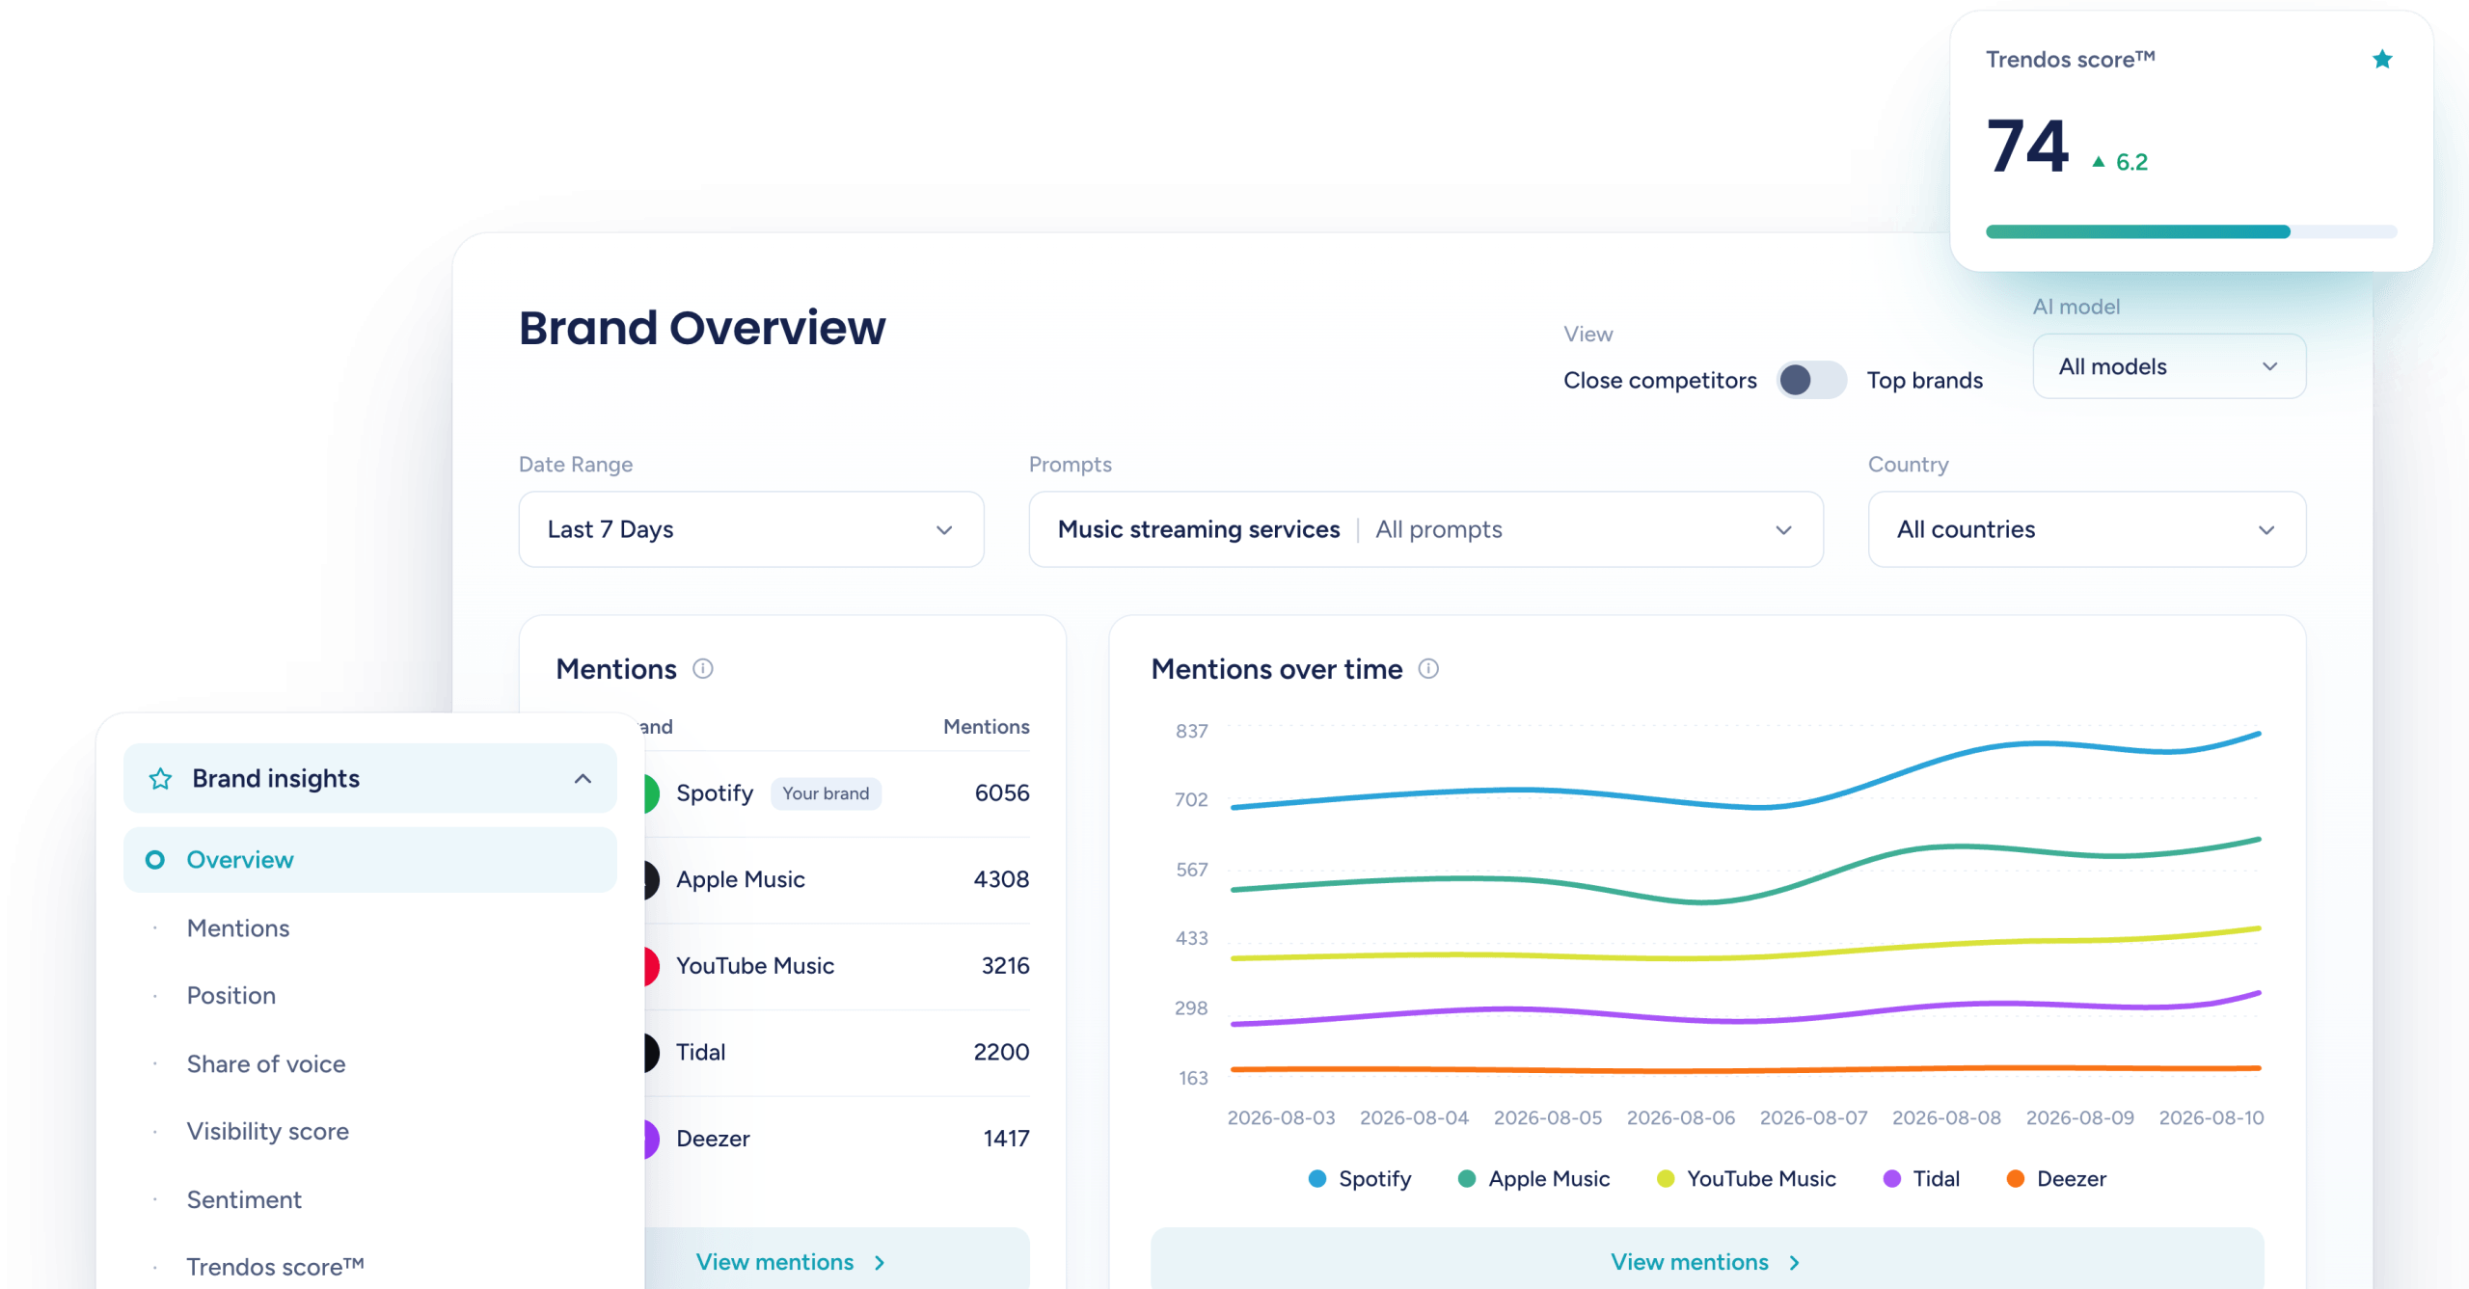Click the star icon on Trendos score card
This screenshot has height=1289, width=2469.
pos(2381,60)
